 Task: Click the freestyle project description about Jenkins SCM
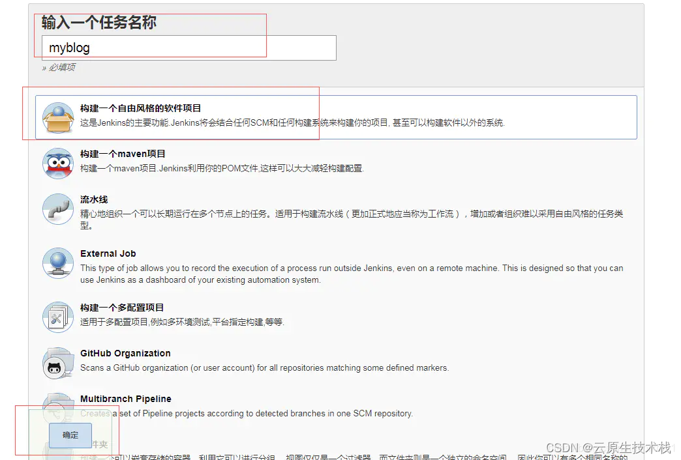pos(292,122)
